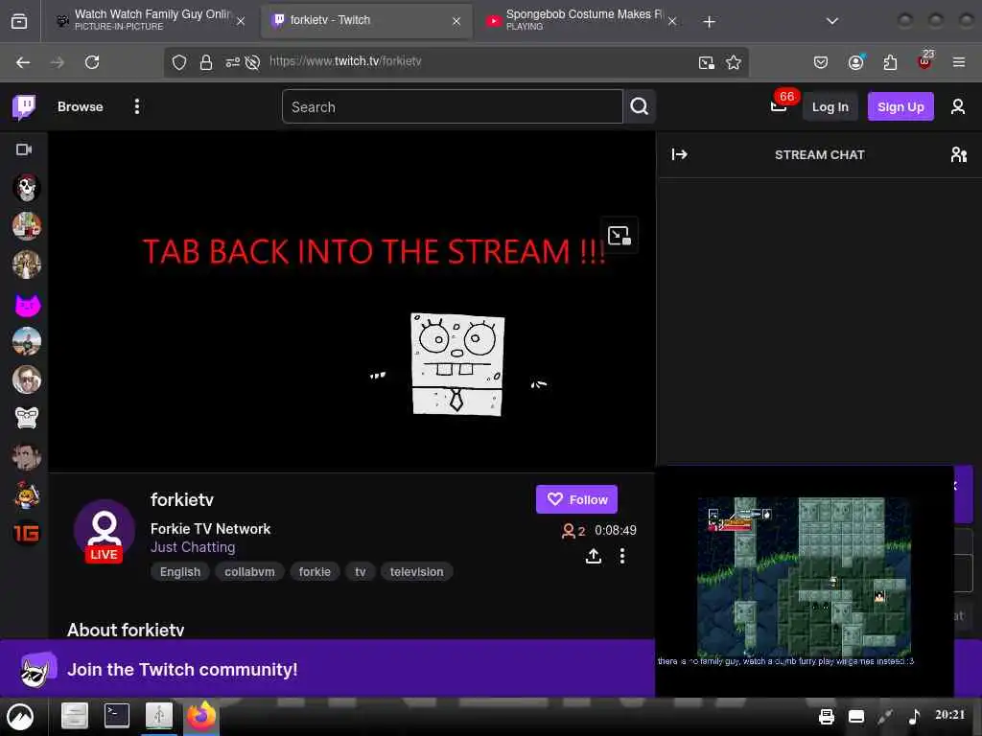Viewport: 982px width, 736px height.
Task: Click the share stream upload icon
Action: [594, 556]
